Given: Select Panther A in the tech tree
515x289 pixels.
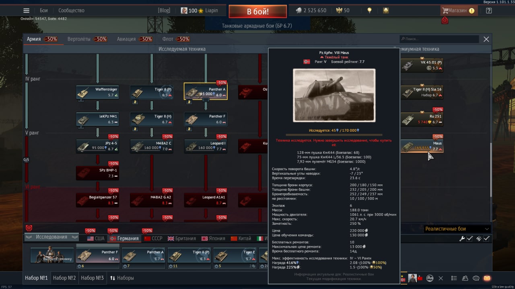Looking at the screenshot, I should click(206, 92).
